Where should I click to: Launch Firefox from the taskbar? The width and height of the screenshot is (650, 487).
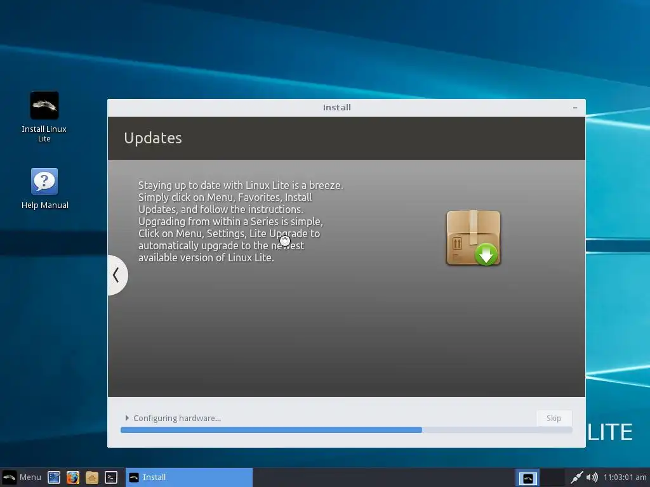(x=73, y=477)
